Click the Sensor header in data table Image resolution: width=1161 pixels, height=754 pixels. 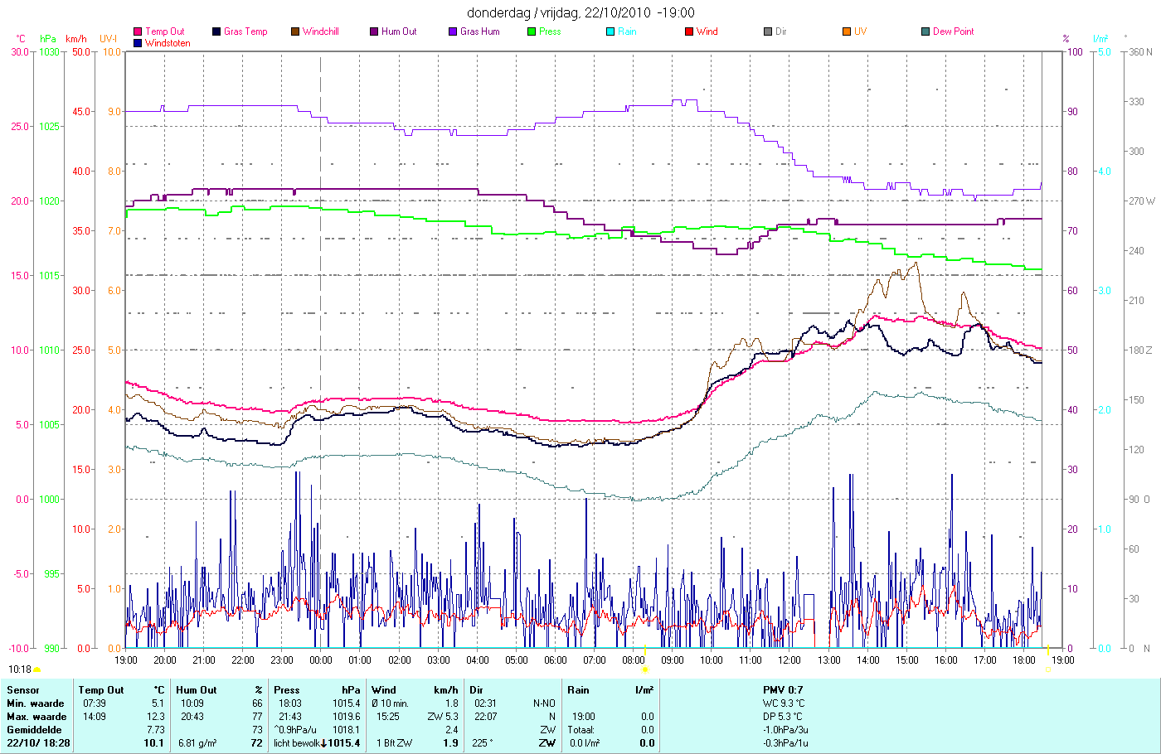pos(23,690)
